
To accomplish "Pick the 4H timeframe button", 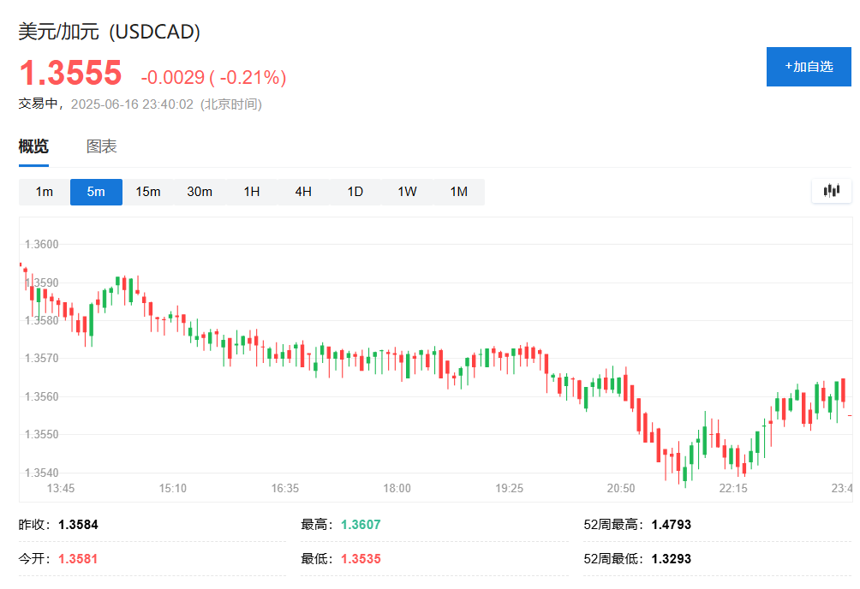I will [303, 192].
